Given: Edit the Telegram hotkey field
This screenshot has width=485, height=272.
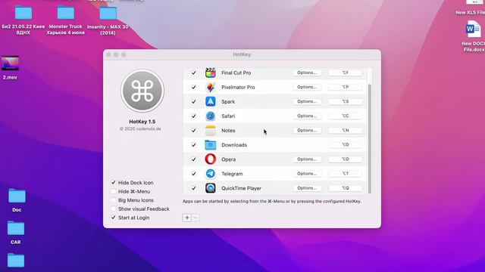Looking at the screenshot, I should click(x=346, y=174).
